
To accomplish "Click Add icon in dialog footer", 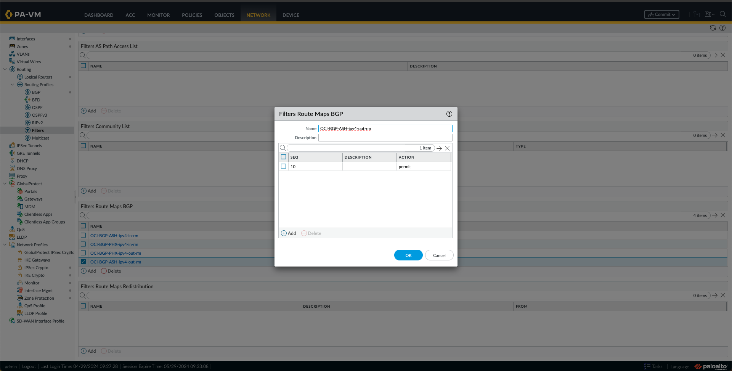I will [284, 233].
